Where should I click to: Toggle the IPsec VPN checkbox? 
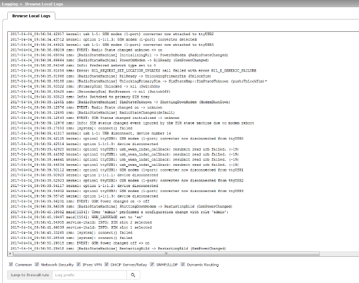78,265
